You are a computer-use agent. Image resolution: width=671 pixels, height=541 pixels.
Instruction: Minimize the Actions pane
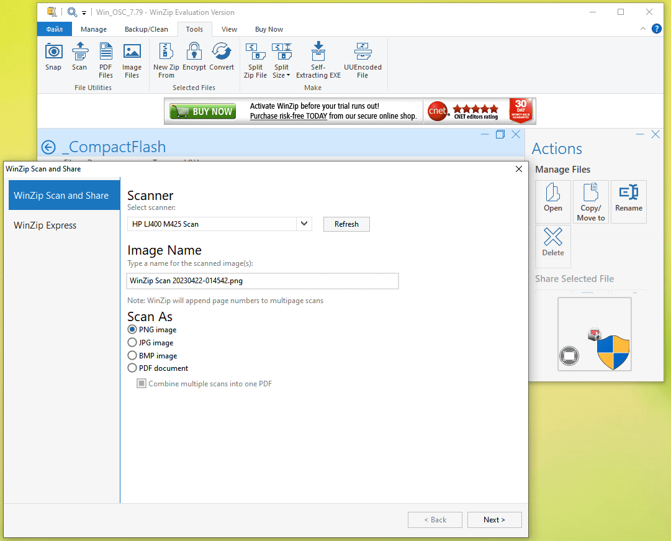(640, 135)
